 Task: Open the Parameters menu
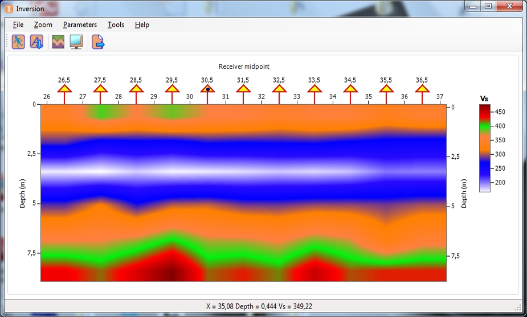coord(80,24)
